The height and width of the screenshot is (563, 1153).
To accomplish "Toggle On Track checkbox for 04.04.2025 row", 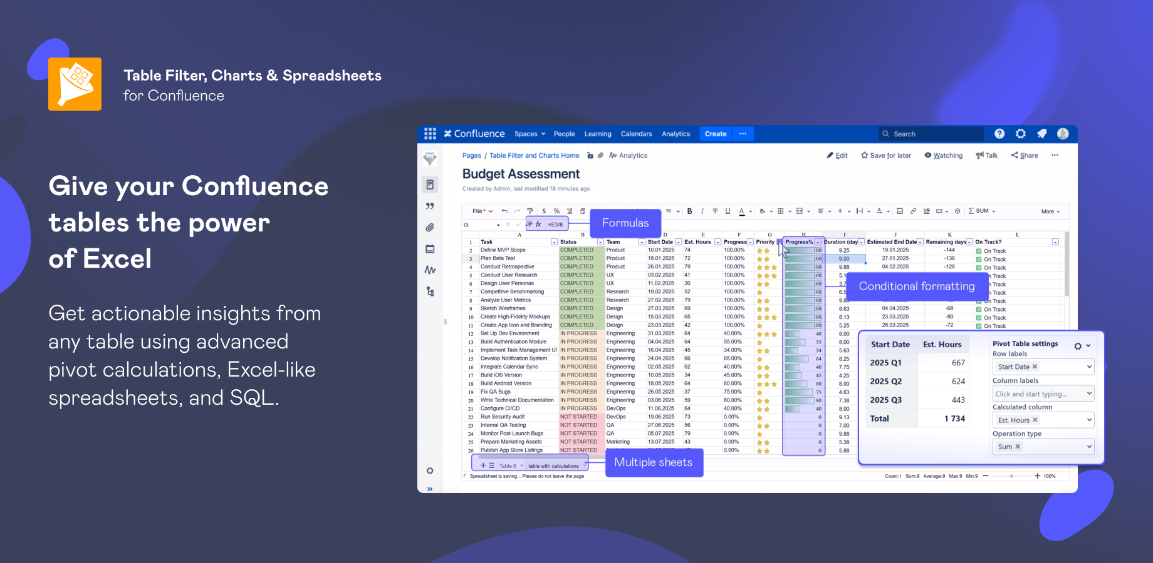I will coord(979,310).
